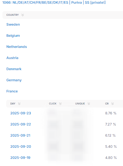The width and height of the screenshot is (123, 166).
Task: Sort by CR column chevron icon
Action: pyautogui.click(x=112, y=104)
